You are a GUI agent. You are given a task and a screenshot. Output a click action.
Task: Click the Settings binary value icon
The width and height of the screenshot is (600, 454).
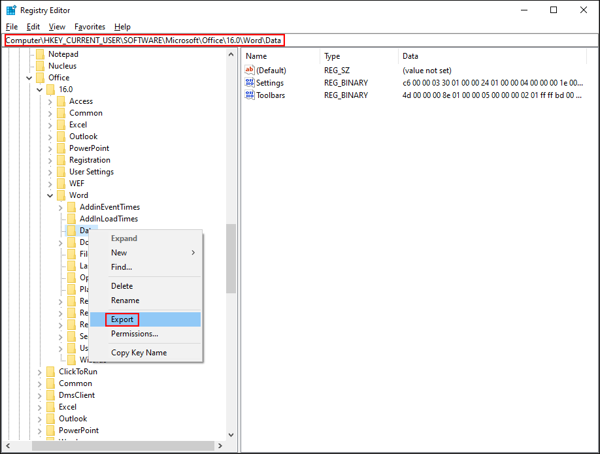coord(250,82)
